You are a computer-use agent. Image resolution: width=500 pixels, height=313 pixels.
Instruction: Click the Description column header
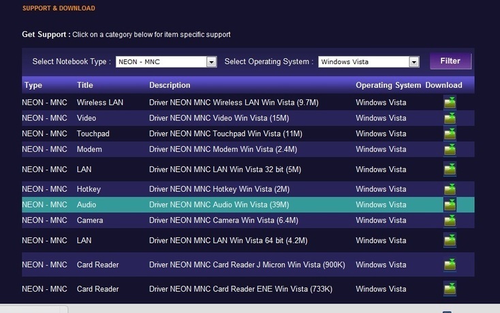[x=170, y=85]
